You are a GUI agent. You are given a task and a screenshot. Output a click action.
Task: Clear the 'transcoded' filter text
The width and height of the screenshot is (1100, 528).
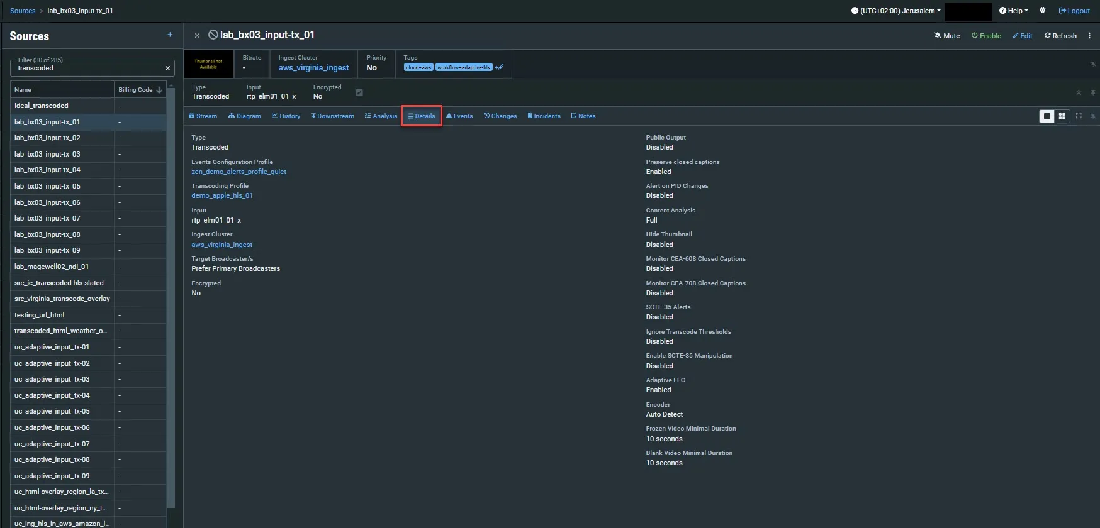pyautogui.click(x=167, y=68)
